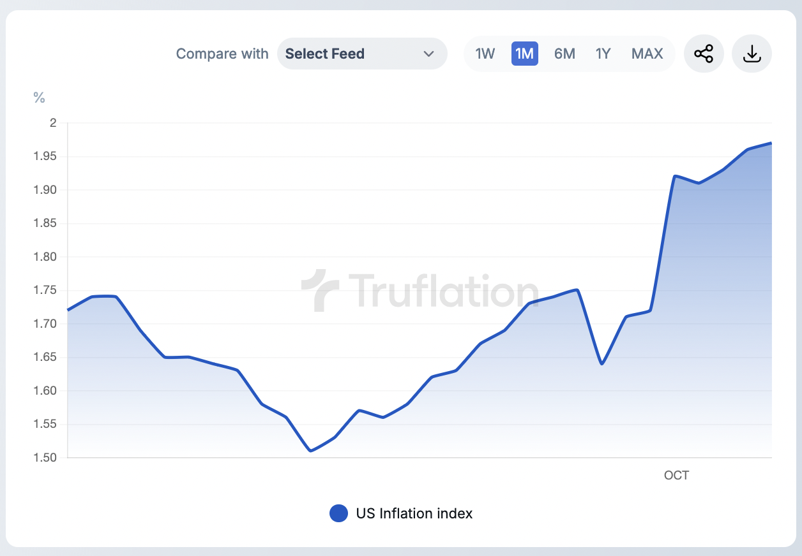802x556 pixels.
Task: Toggle the US Inflation index legend label
Action: [x=414, y=513]
